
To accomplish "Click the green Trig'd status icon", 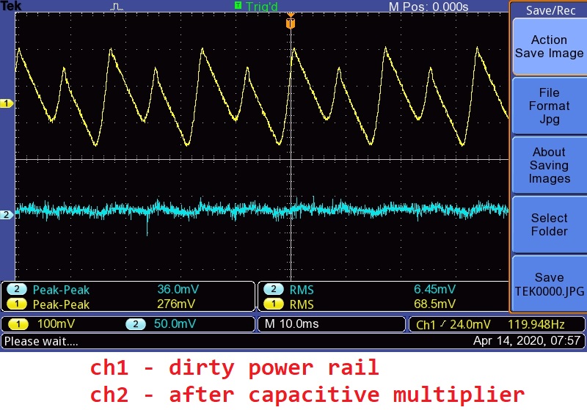I will point(238,5).
